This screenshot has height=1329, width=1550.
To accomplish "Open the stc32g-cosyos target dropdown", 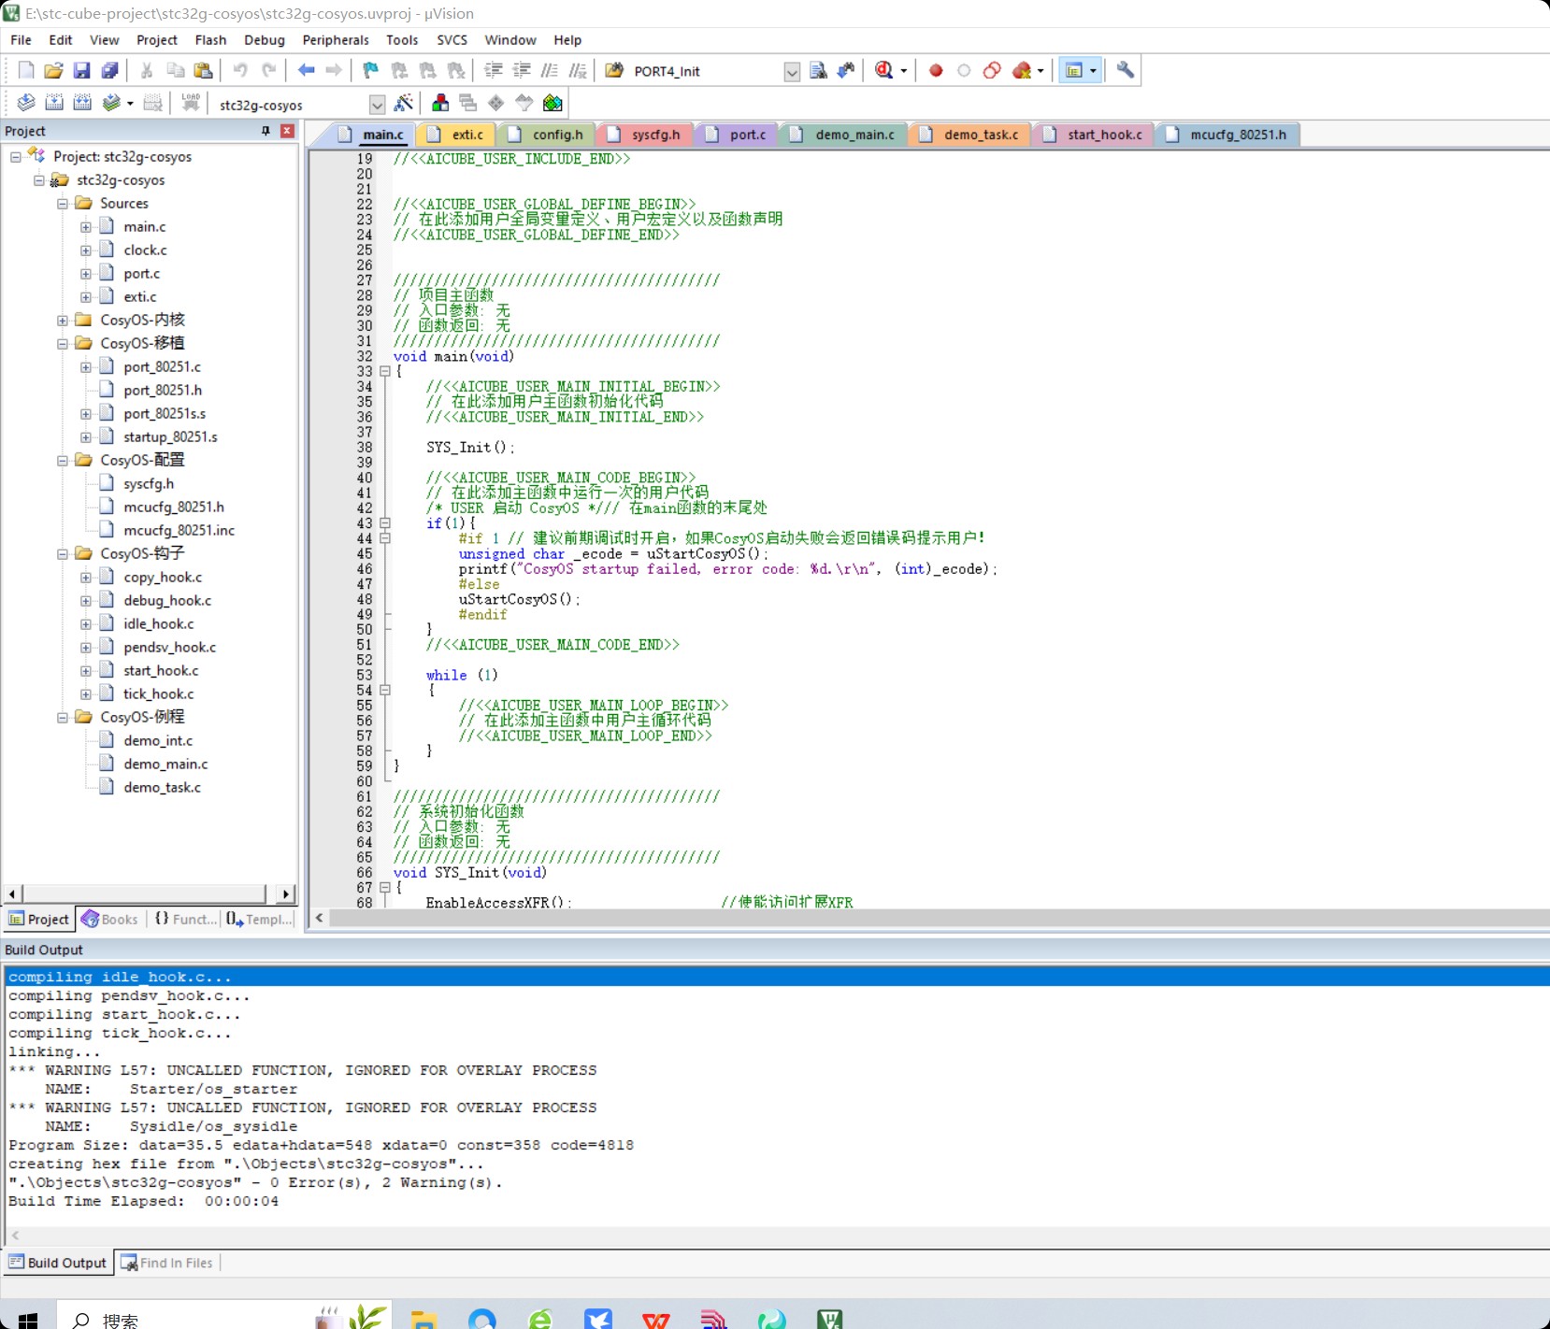I will [377, 105].
